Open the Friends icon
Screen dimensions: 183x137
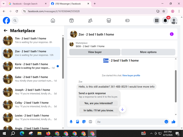pos(90,20)
